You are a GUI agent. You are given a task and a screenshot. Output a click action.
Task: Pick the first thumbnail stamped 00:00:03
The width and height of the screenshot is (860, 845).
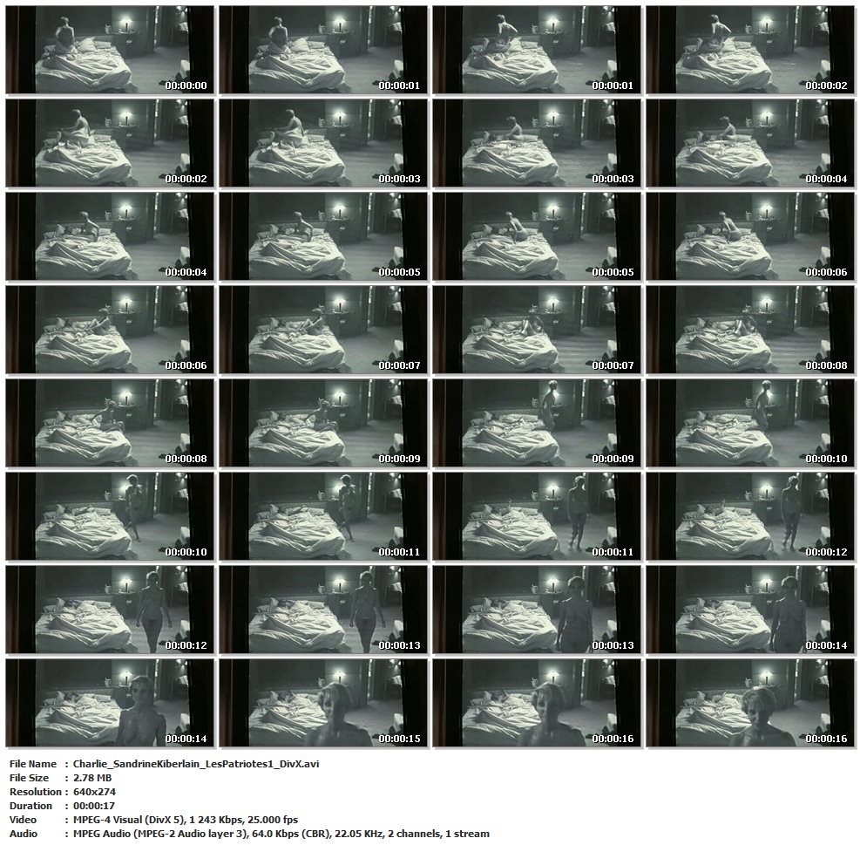[323, 143]
